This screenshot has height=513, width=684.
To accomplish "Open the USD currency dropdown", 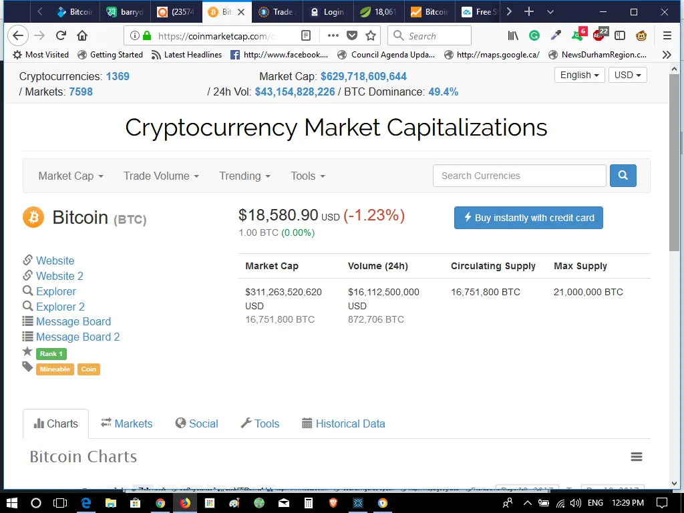I will [628, 75].
